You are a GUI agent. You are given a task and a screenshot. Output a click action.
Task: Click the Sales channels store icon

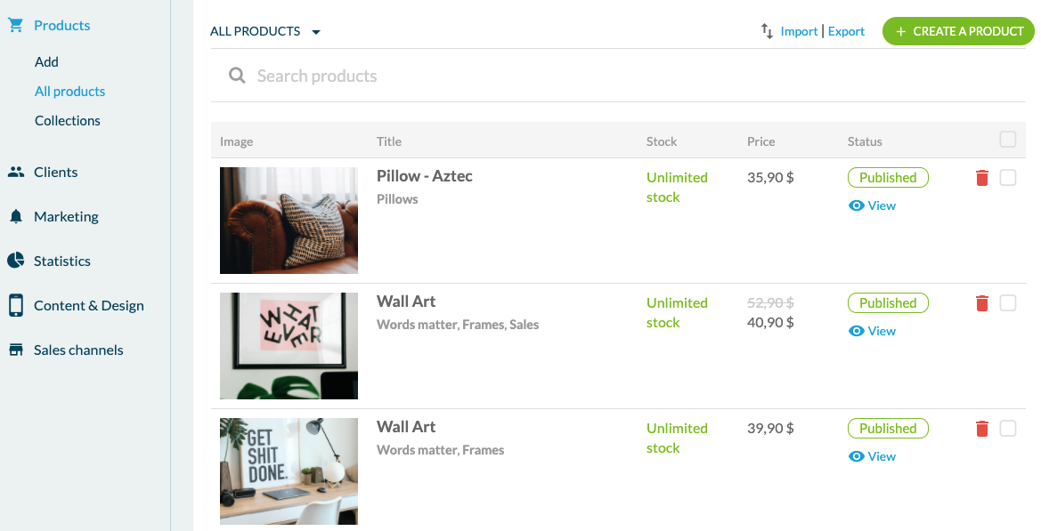pyautogui.click(x=15, y=350)
